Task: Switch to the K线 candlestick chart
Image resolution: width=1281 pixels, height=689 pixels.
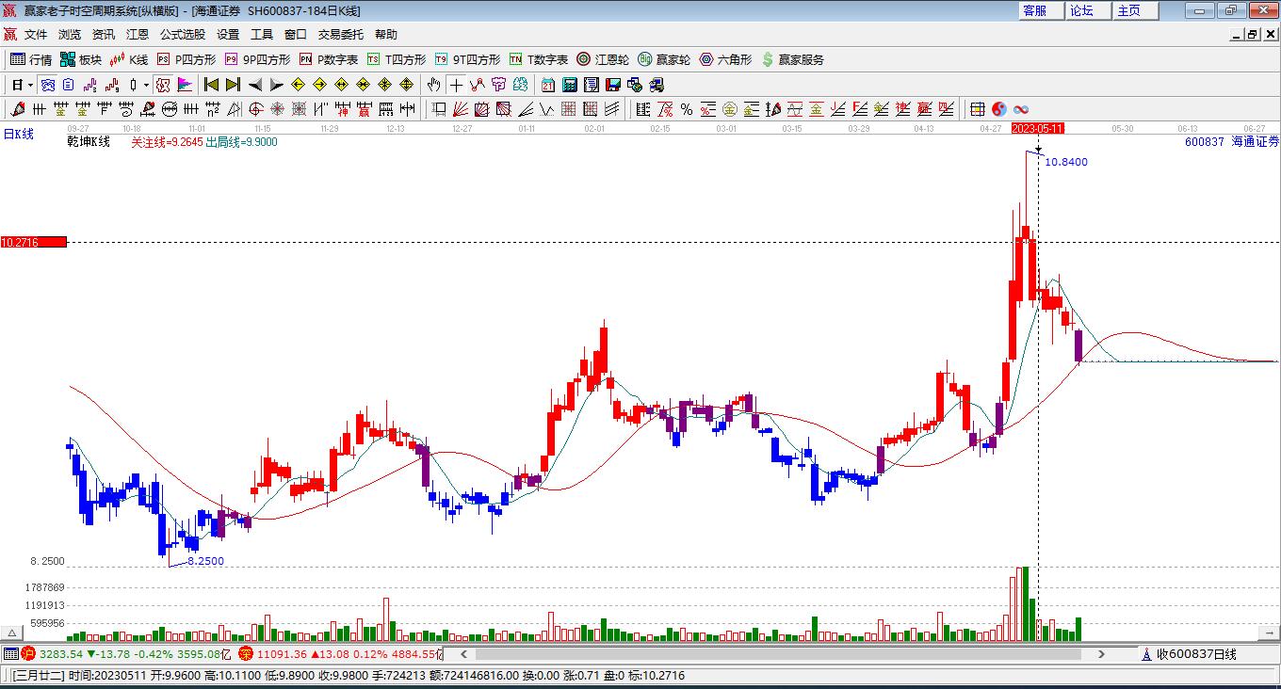Action: tap(129, 59)
